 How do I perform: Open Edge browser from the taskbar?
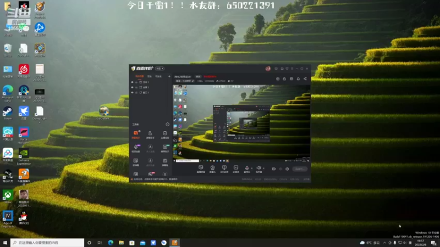pos(111,243)
